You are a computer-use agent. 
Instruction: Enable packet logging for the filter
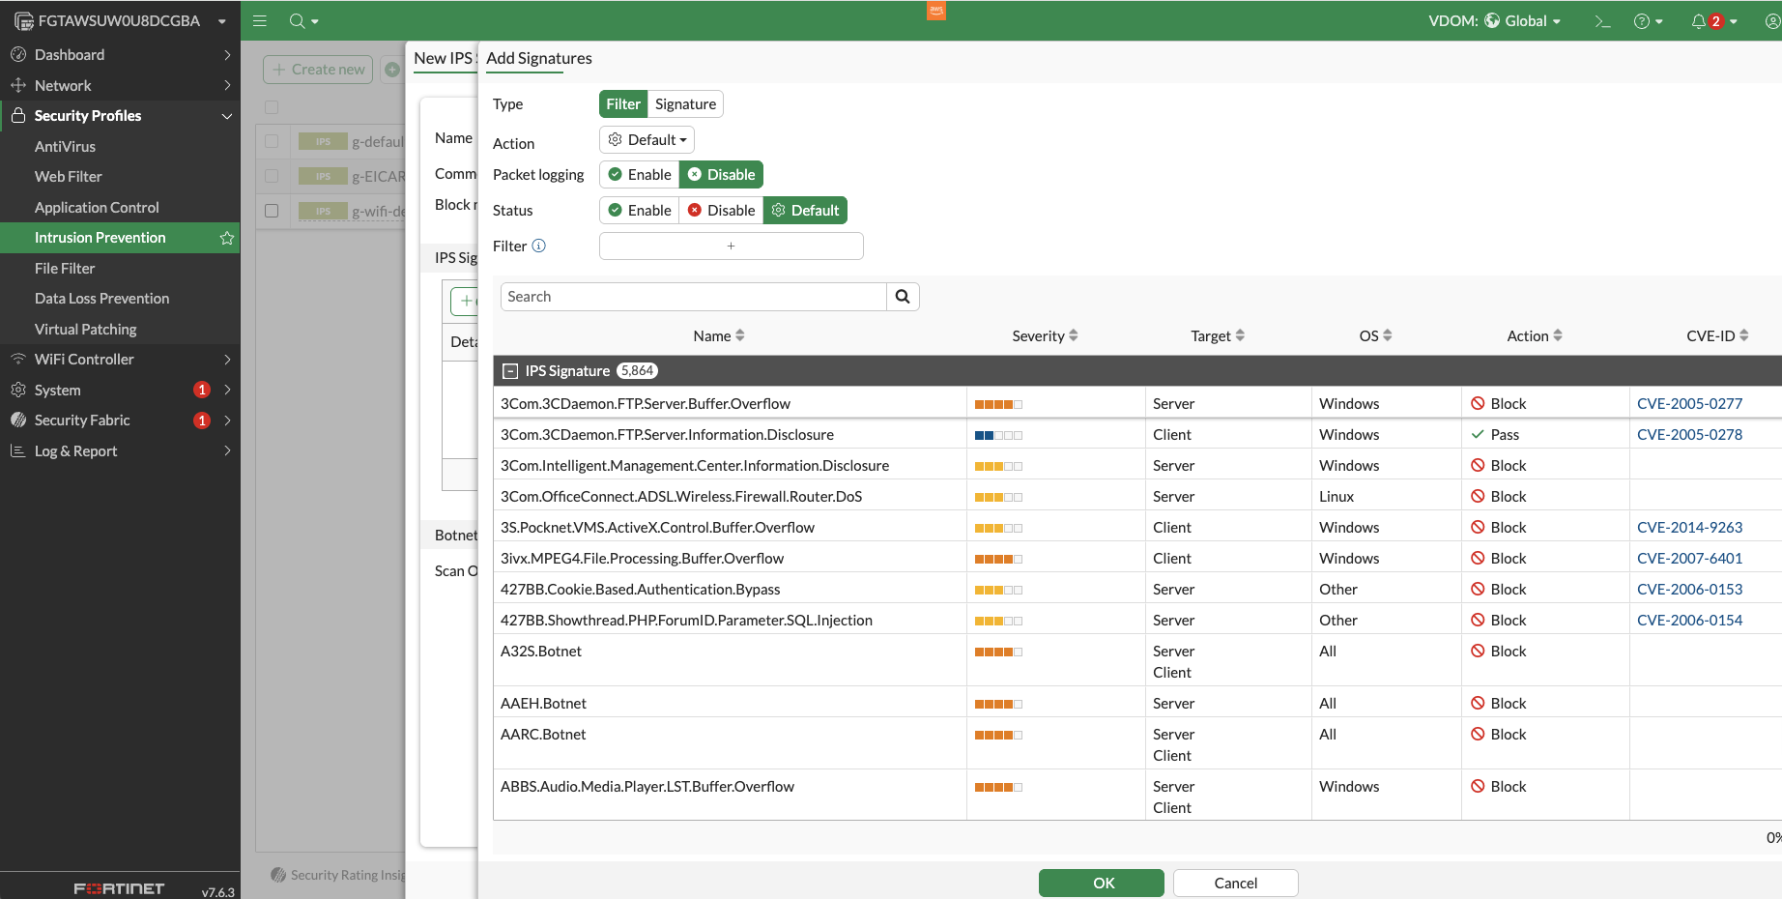click(x=639, y=174)
